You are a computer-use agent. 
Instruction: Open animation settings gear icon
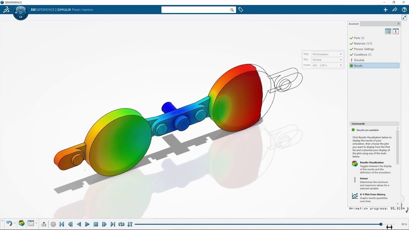point(53,224)
